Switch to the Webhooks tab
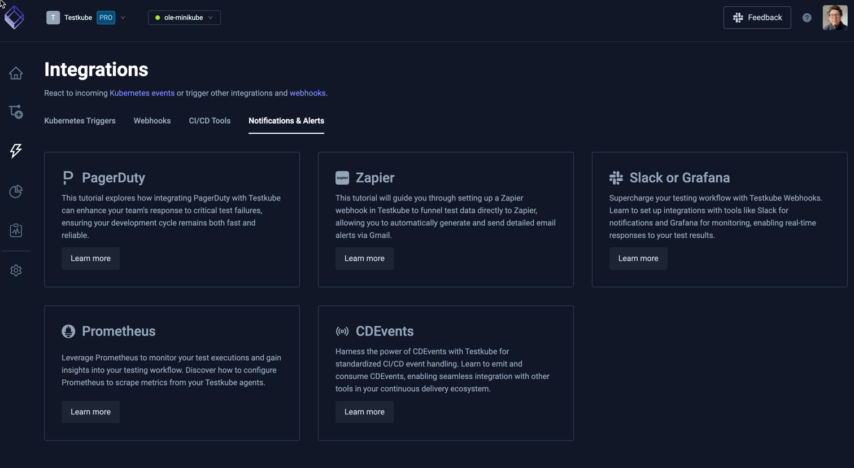 tap(152, 120)
